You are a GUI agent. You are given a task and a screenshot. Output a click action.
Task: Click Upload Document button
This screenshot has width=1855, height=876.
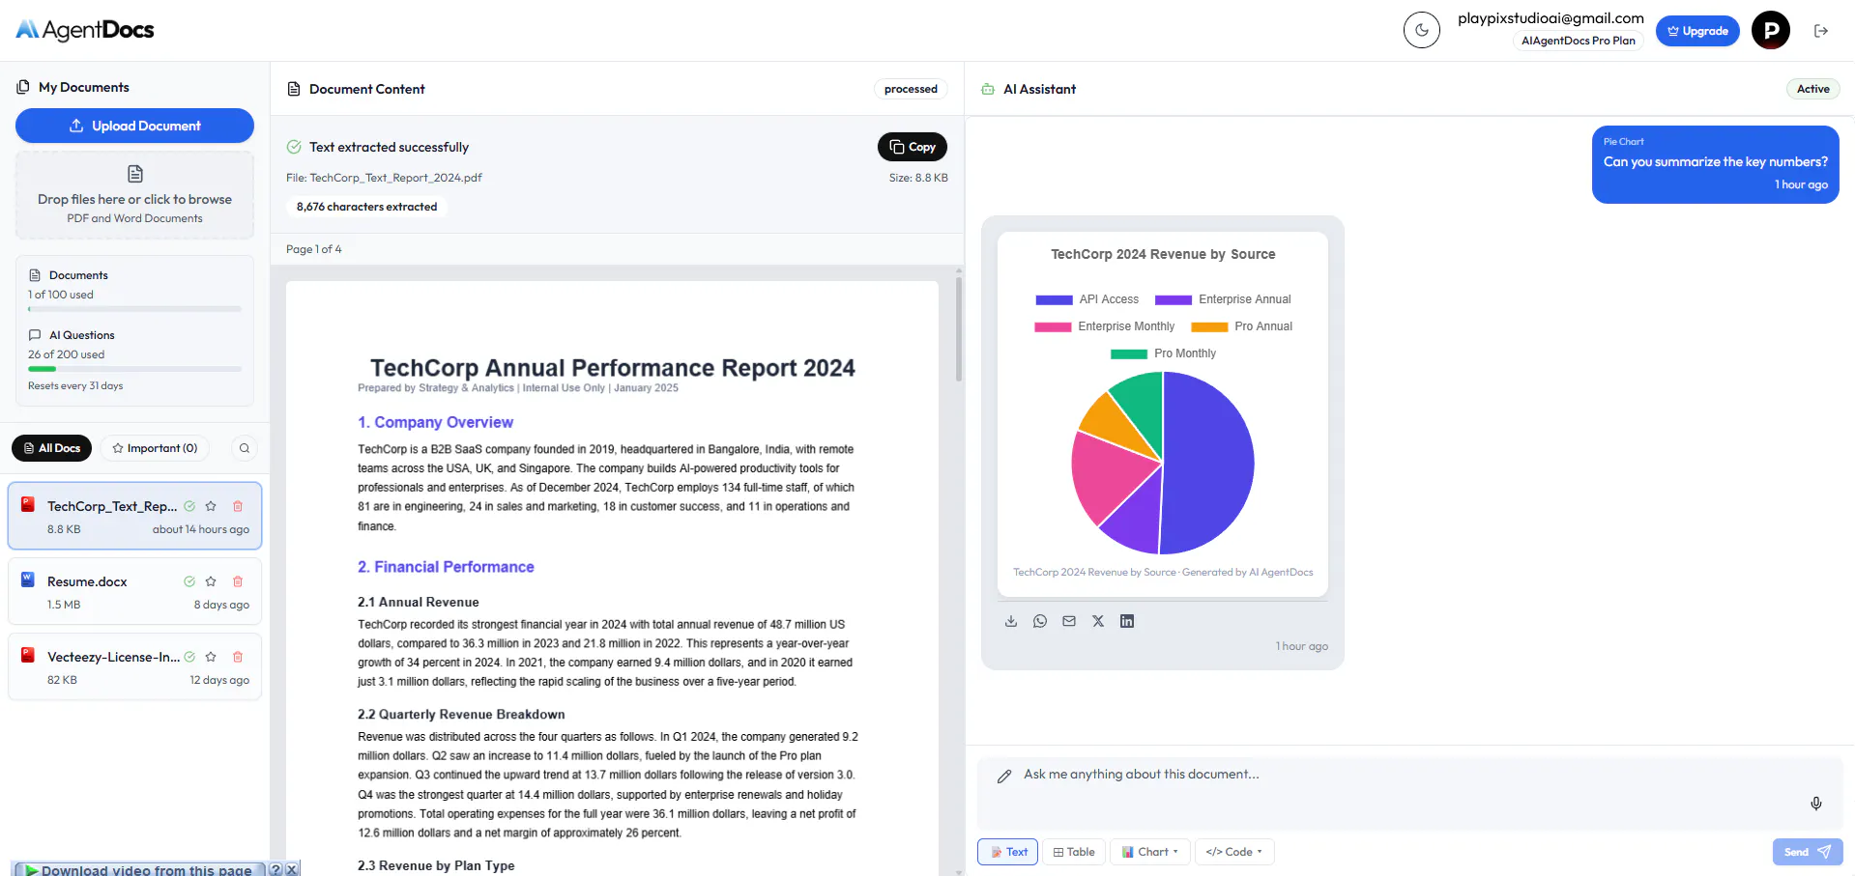pos(134,126)
